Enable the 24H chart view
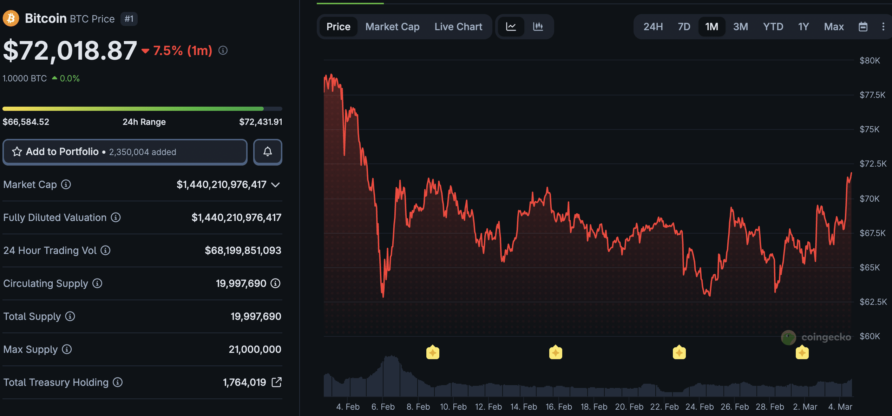Viewport: 892px width, 416px height. (653, 26)
